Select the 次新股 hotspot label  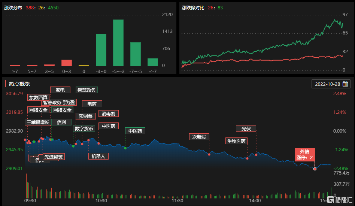pos(199,137)
